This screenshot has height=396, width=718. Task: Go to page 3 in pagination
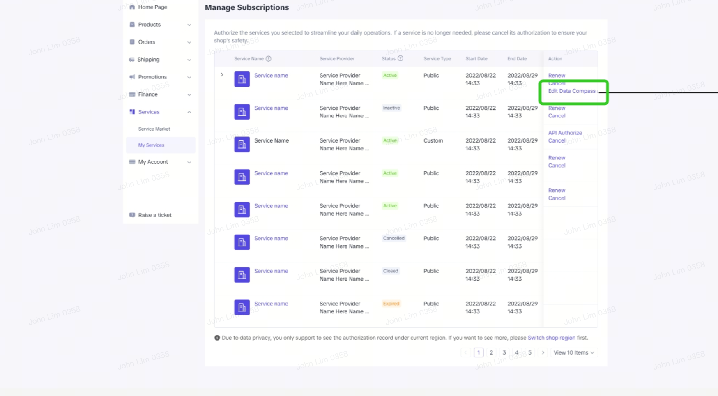pyautogui.click(x=504, y=352)
